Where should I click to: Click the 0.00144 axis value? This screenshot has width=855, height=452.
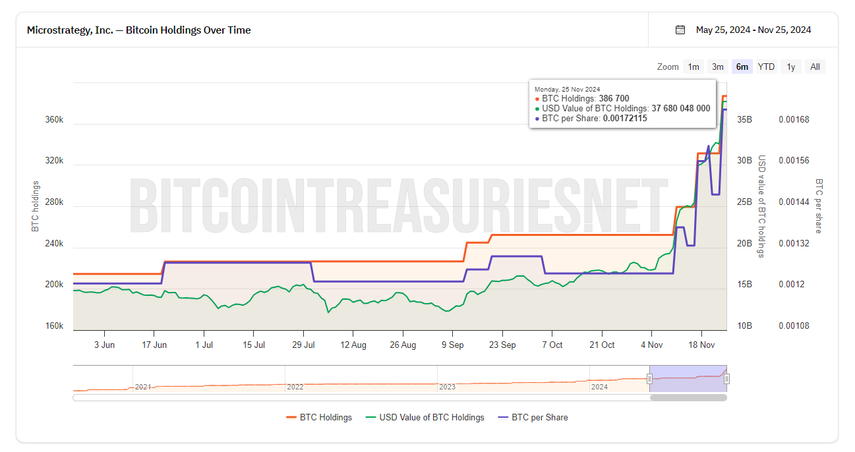coord(794,202)
